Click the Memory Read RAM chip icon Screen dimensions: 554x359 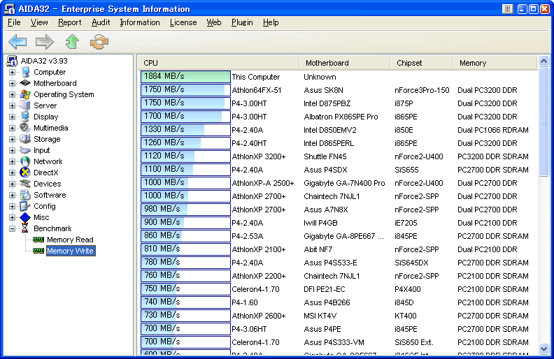click(38, 240)
